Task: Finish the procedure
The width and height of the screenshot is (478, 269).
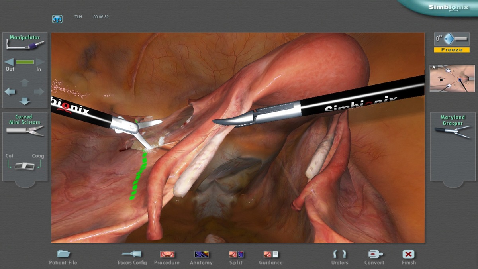Action: [409, 257]
